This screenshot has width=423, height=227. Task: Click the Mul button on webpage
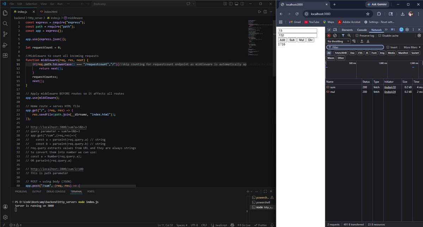[x=301, y=40]
